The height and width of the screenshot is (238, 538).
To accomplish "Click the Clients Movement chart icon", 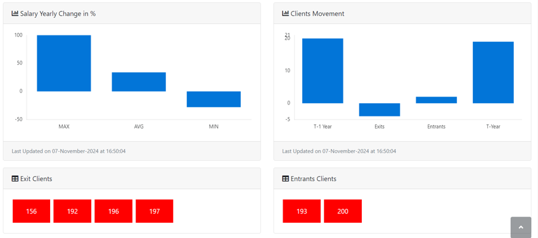I will point(285,14).
